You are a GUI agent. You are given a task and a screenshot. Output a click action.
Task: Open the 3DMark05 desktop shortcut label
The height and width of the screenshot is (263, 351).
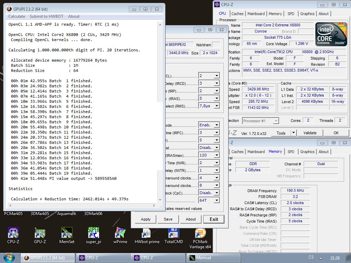pos(40,214)
